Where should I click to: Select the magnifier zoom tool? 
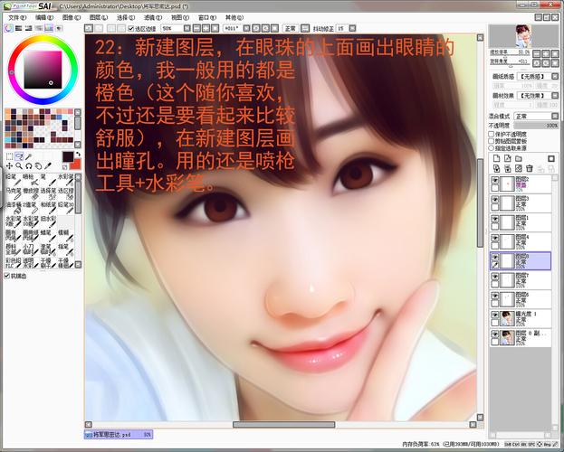click(19, 165)
